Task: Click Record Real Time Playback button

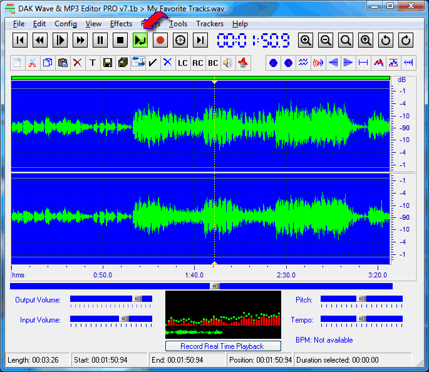Action: point(223,346)
